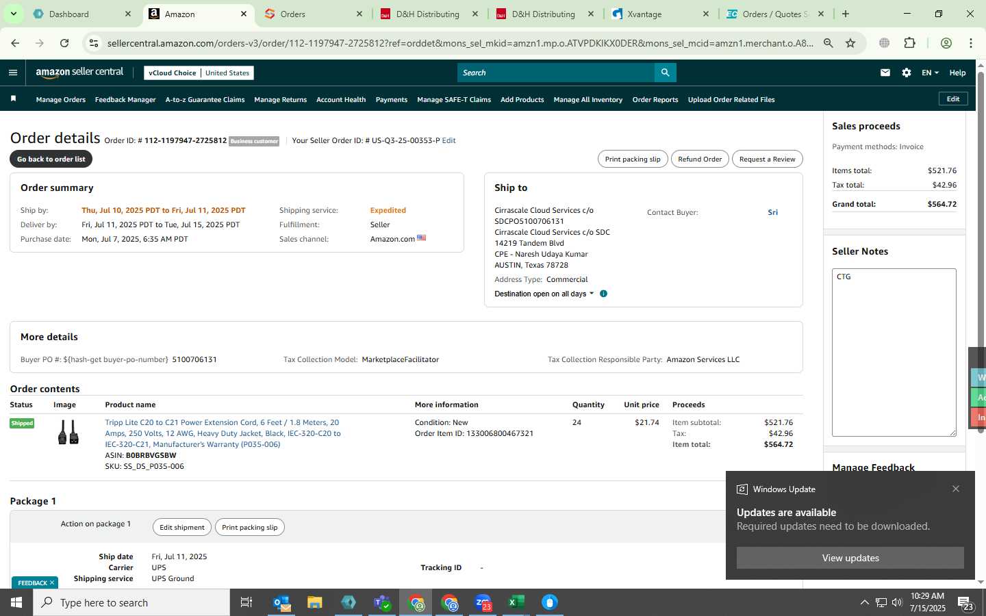Open the browser extensions puzzle icon
The height and width of the screenshot is (616, 986).
coord(909,43)
